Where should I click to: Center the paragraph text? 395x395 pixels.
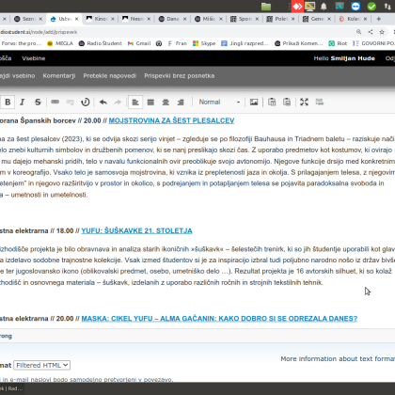click(166, 102)
